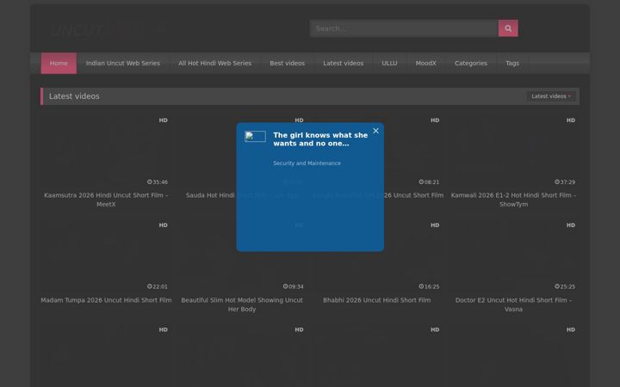Expand the Latest videos sort dropdown
Viewport: 620px width, 387px height.
click(x=551, y=96)
